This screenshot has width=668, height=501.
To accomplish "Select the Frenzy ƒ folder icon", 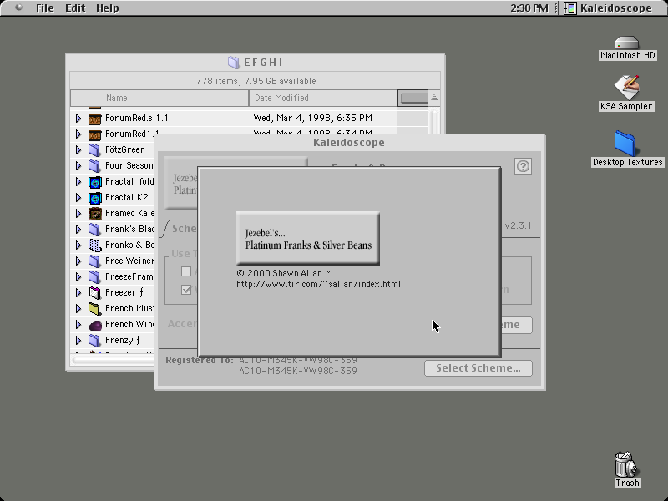I will pyautogui.click(x=94, y=341).
